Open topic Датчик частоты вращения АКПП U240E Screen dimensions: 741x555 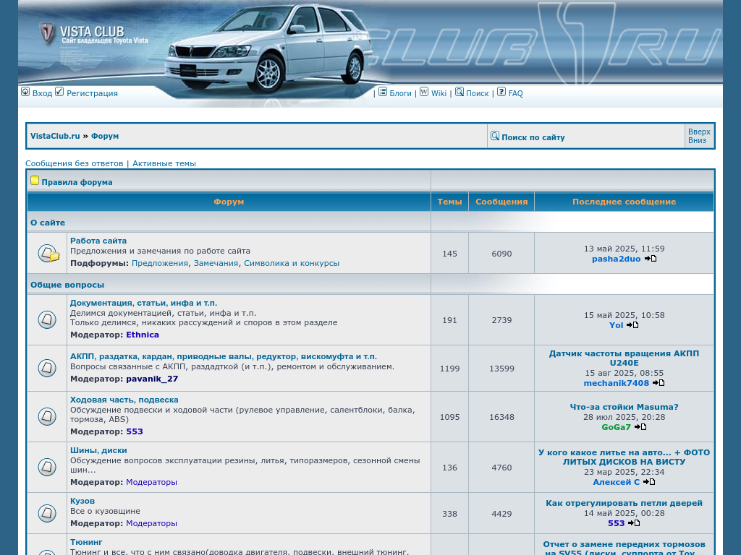pos(624,358)
